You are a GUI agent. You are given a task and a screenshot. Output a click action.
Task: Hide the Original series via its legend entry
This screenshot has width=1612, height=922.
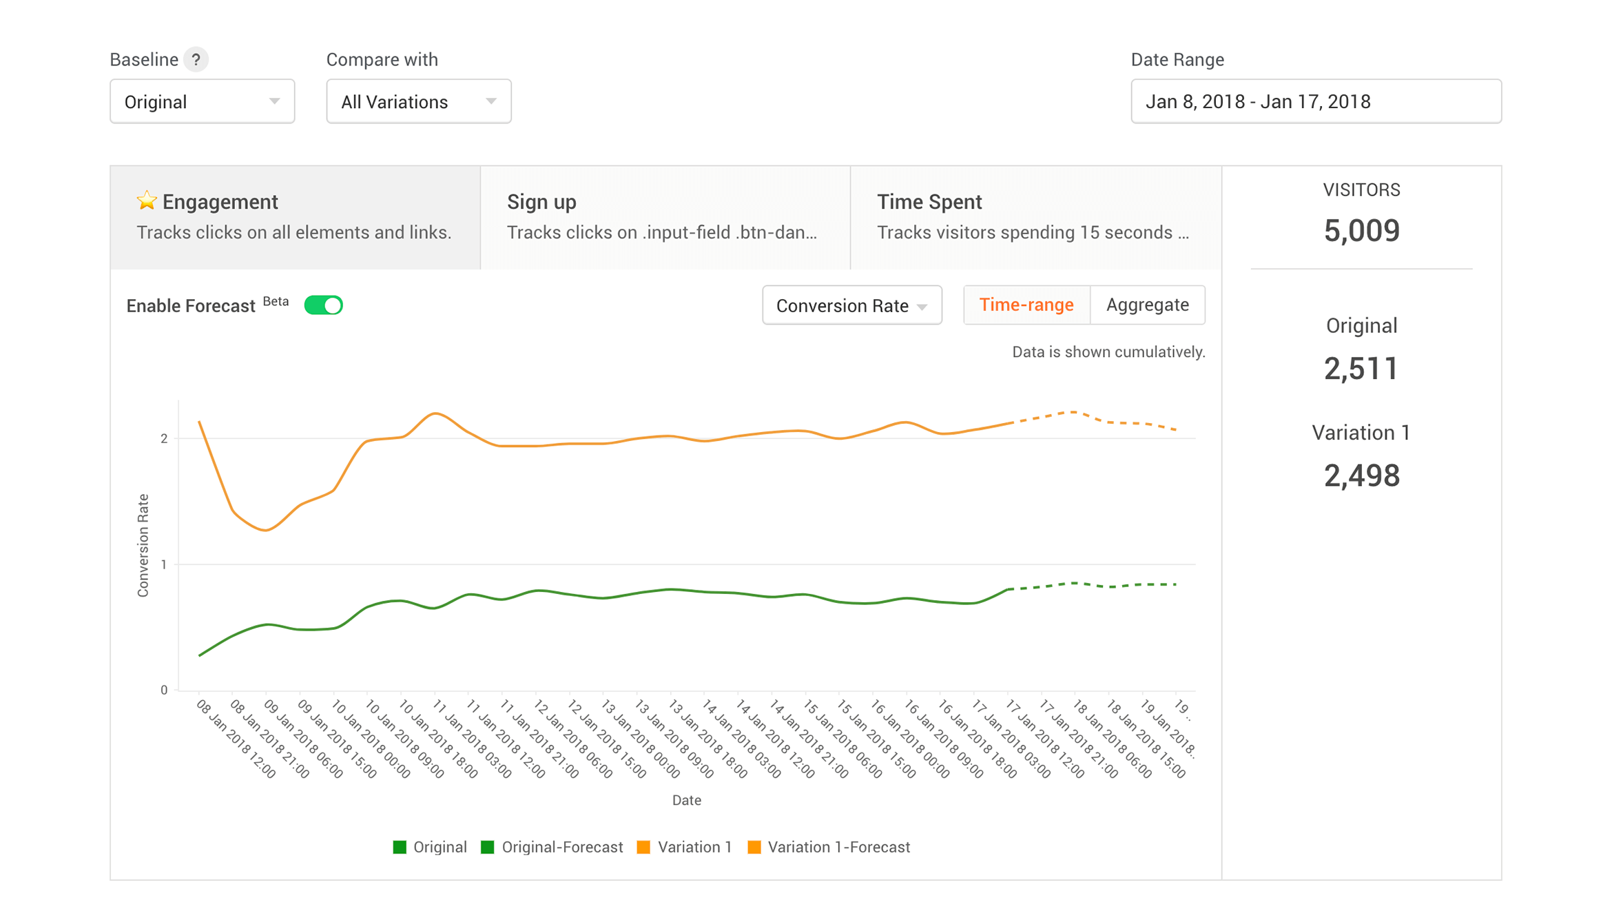click(439, 847)
